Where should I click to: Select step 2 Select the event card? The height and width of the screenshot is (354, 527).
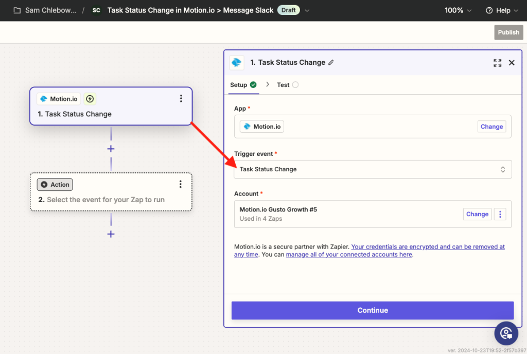pos(111,192)
